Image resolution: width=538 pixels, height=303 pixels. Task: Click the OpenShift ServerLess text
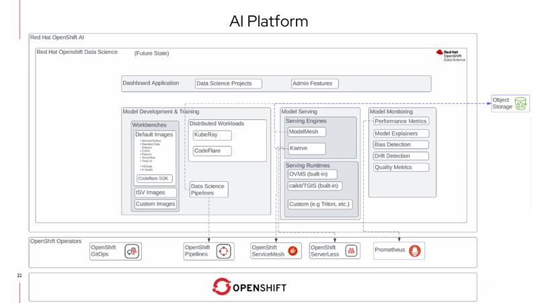coord(325,250)
